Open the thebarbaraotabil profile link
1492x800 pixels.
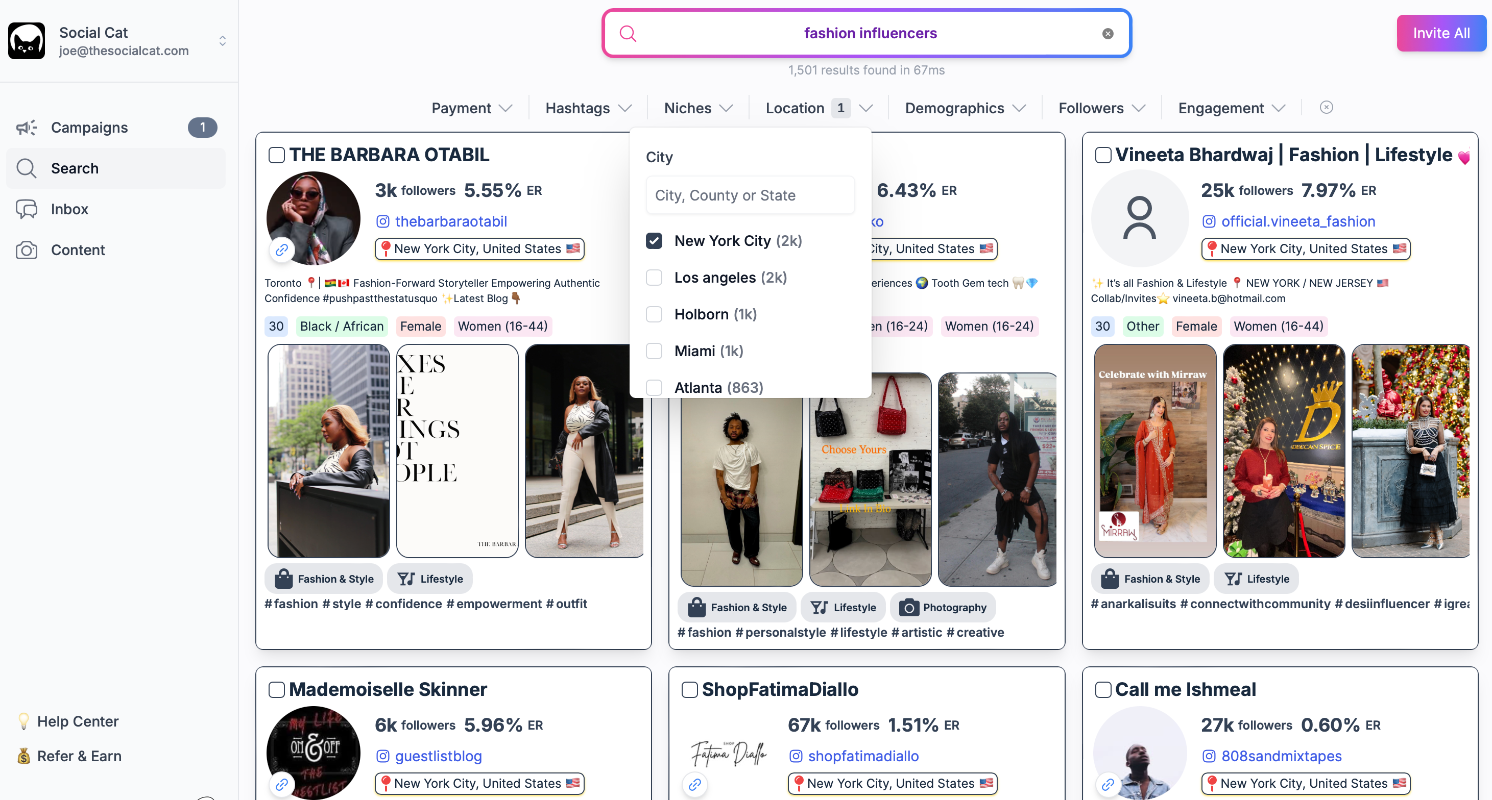pyautogui.click(x=450, y=222)
